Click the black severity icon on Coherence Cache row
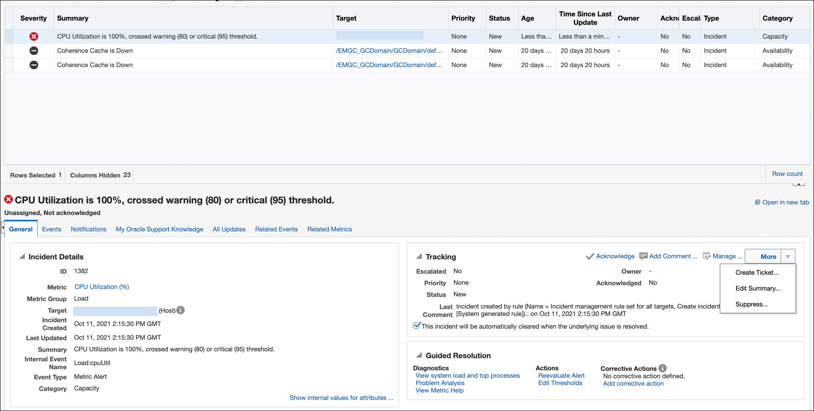Viewport: 814px width, 411px height. [34, 51]
